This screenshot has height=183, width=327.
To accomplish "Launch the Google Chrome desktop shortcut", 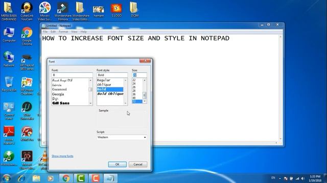I will point(27,36).
